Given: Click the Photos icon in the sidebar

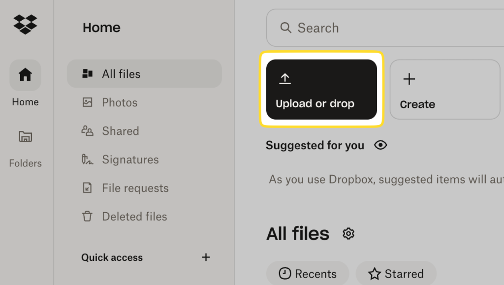Looking at the screenshot, I should [89, 102].
